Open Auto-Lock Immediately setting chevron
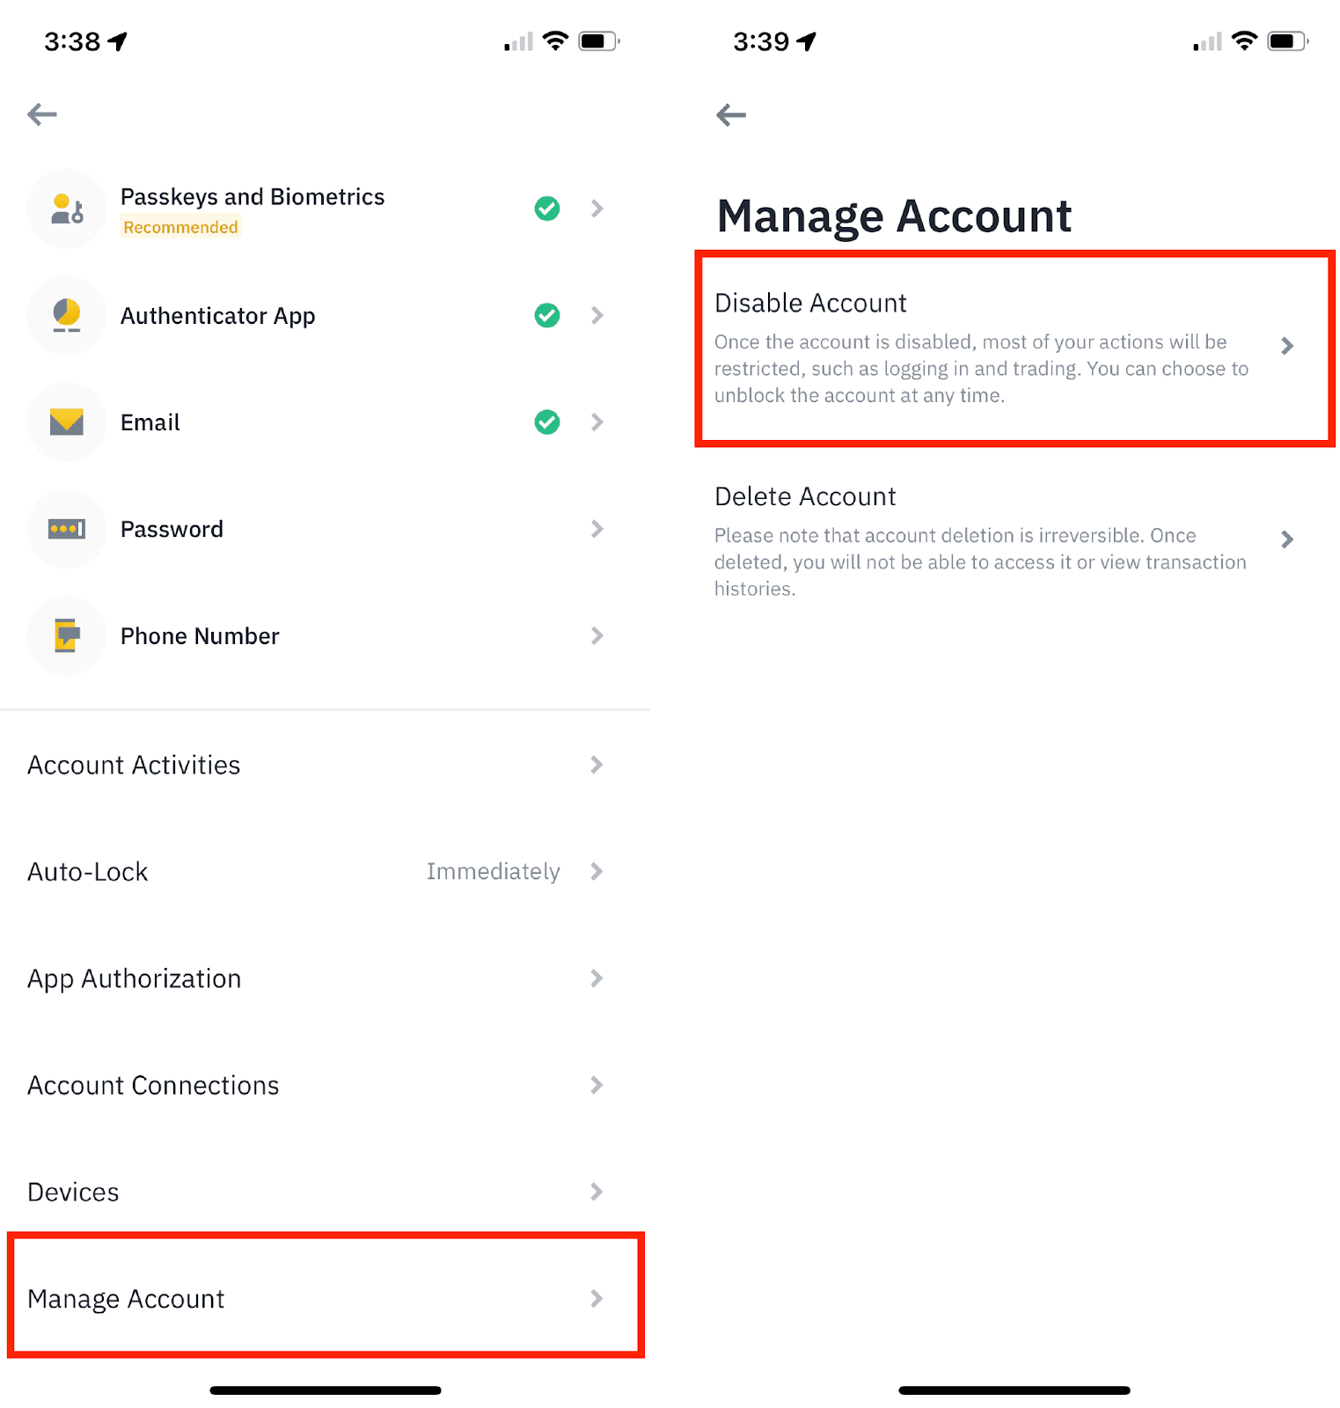This screenshot has width=1340, height=1408. click(x=597, y=871)
